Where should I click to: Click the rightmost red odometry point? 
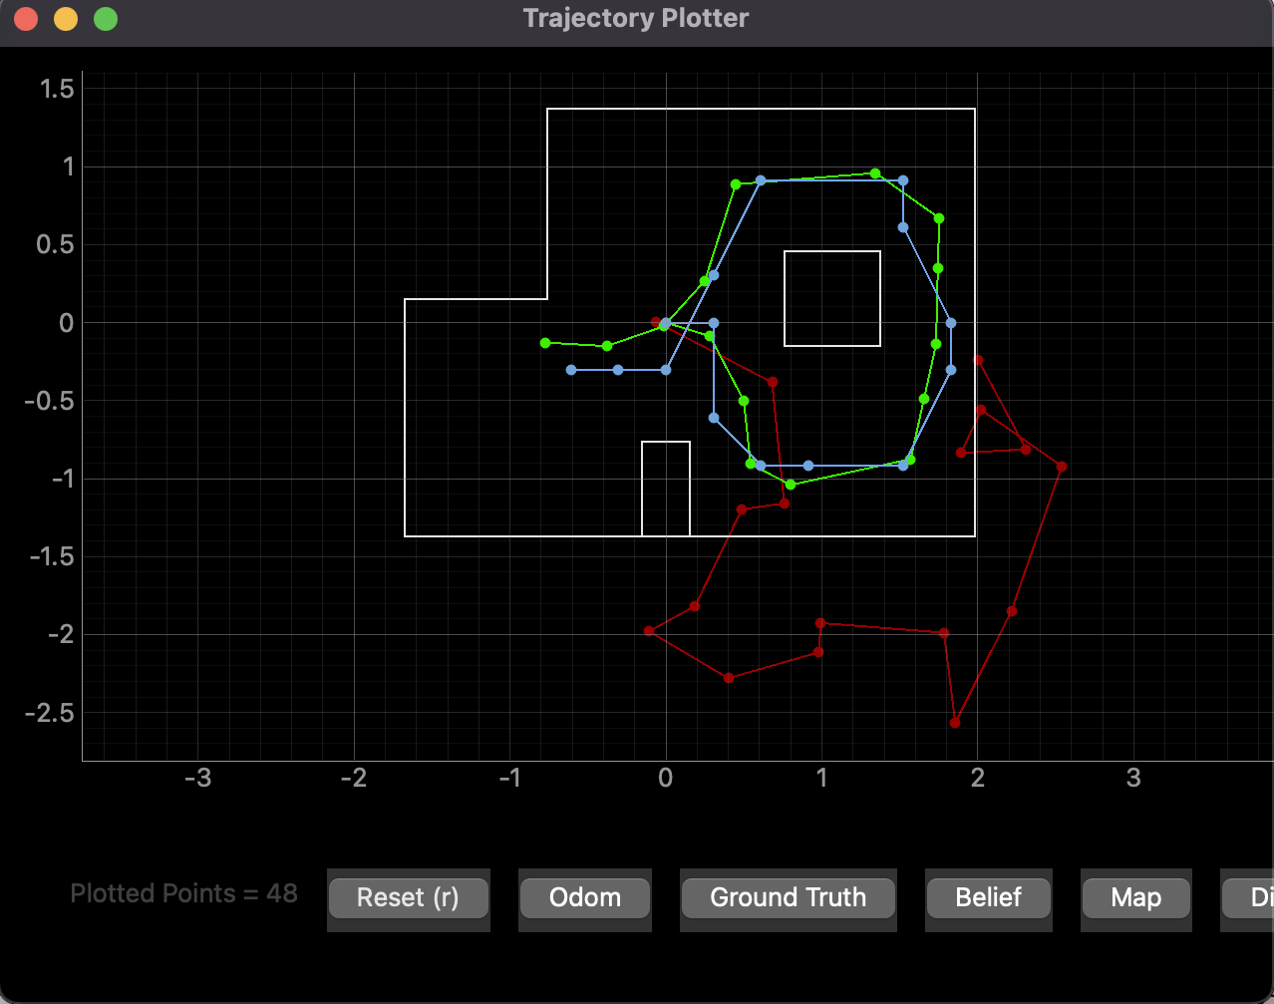[x=1062, y=467]
